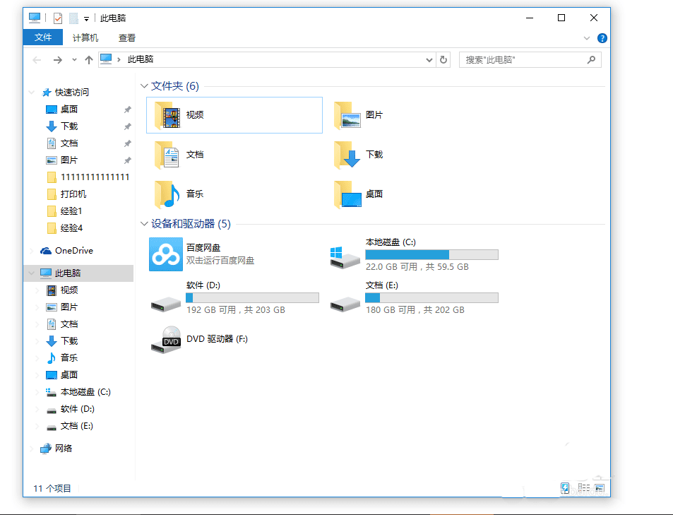Collapse the 设备和驱动器 (5) group
The height and width of the screenshot is (515, 673).
point(144,224)
